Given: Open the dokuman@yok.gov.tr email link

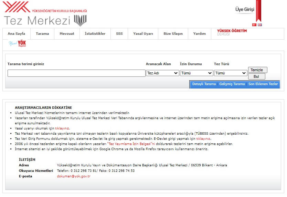Looking at the screenshot, I should [74, 176].
